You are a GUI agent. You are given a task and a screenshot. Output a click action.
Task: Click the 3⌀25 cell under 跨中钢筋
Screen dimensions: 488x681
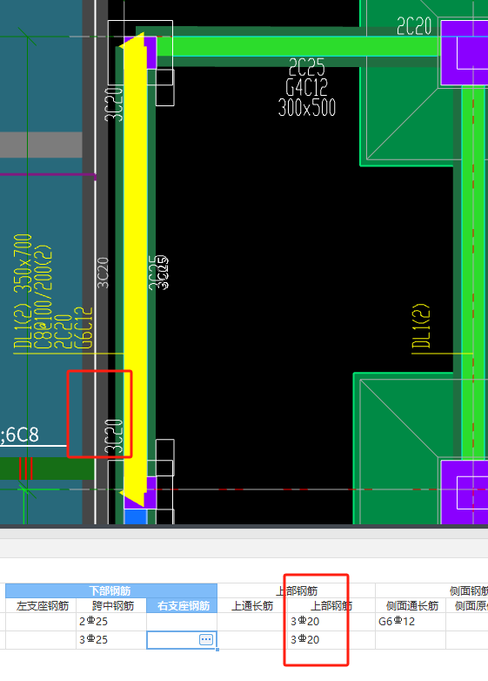pyautogui.click(x=112, y=640)
